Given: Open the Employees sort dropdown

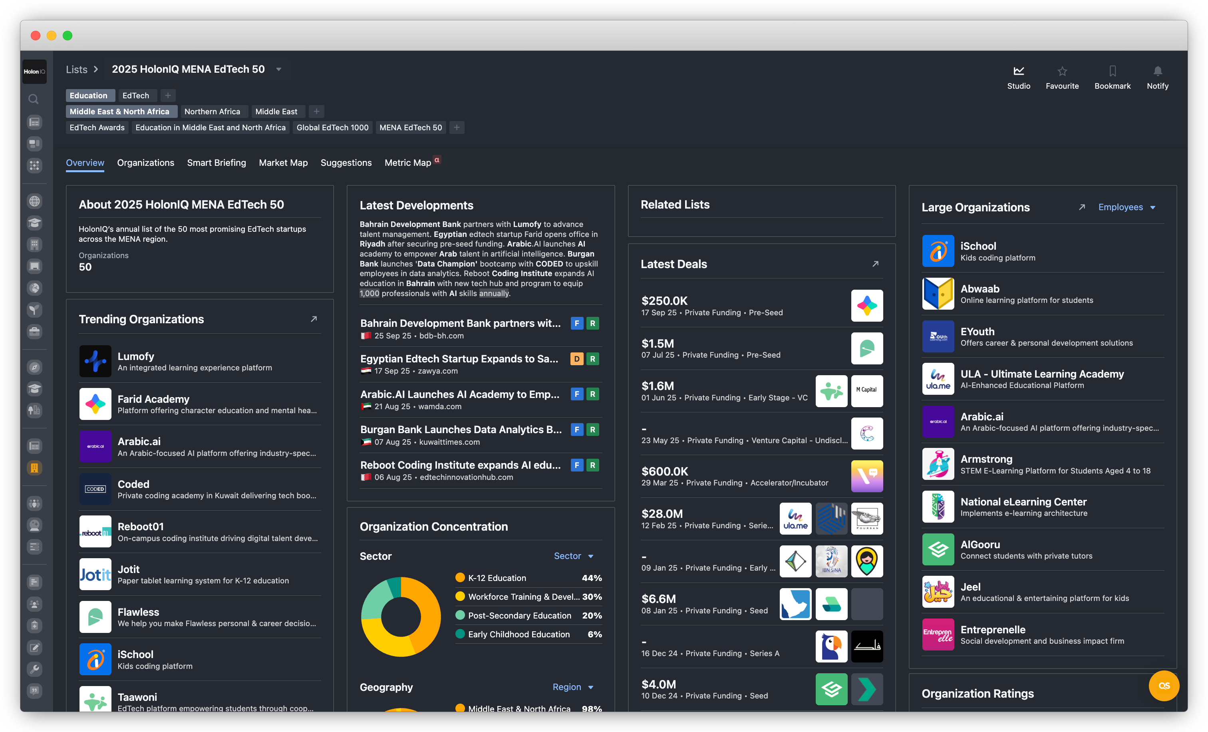Looking at the screenshot, I should pyautogui.click(x=1126, y=207).
